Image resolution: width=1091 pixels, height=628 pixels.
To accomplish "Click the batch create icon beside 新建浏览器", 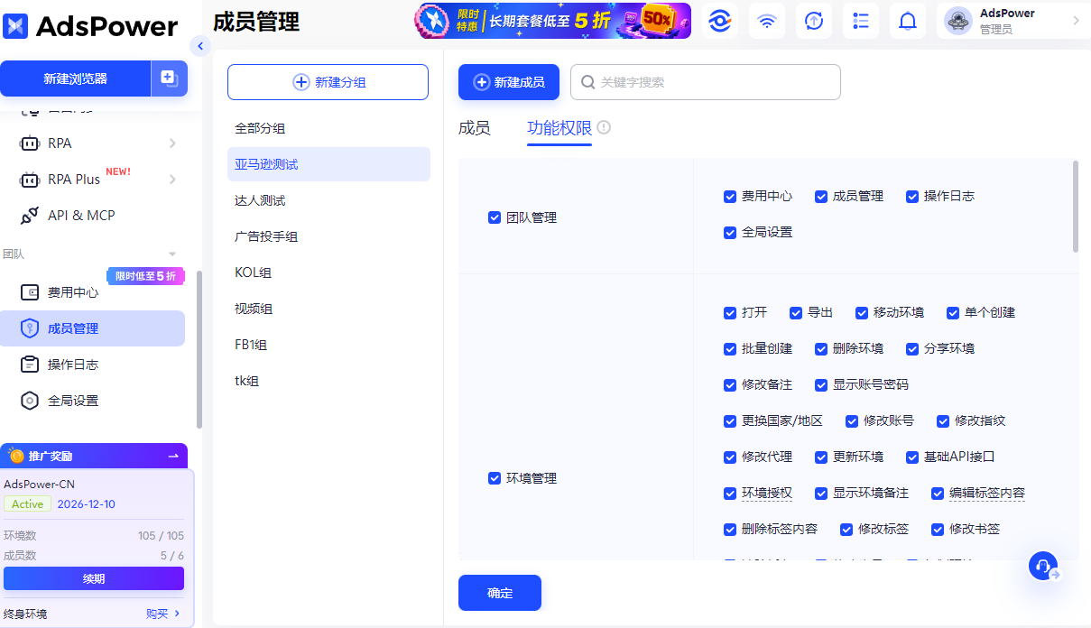I will (x=169, y=78).
